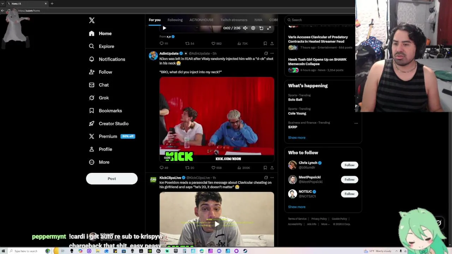The height and width of the screenshot is (254, 452).
Task: Open Grok in the sidebar
Action: pos(99,98)
